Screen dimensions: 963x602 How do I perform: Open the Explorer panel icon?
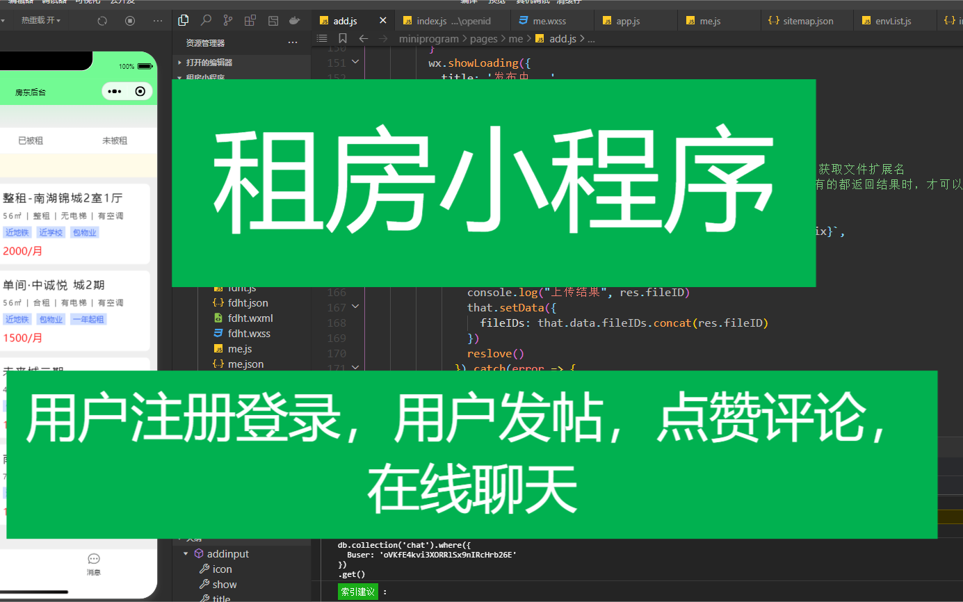pyautogui.click(x=184, y=20)
